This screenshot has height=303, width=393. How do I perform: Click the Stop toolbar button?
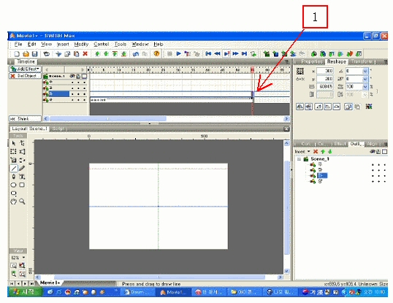point(169,54)
